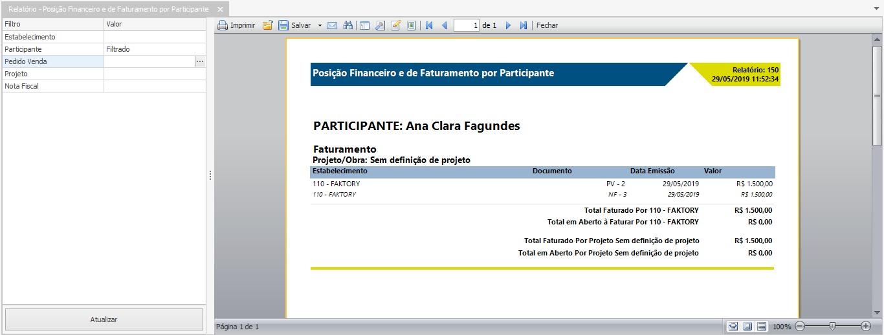884x335 pixels.
Task: Click the Imprimir printer icon
Action: (223, 26)
